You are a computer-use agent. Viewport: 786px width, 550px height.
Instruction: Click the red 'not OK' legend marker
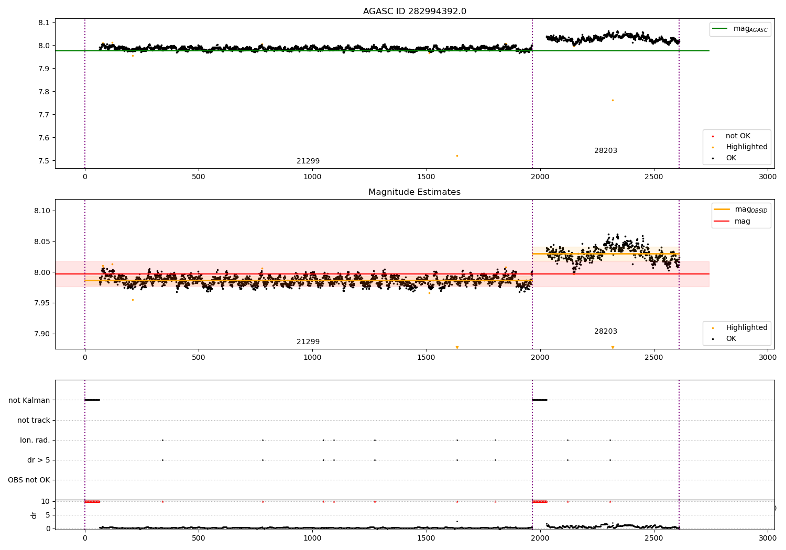(x=713, y=136)
